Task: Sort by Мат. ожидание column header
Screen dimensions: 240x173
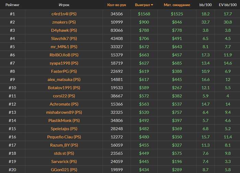Action: pos(177,5)
